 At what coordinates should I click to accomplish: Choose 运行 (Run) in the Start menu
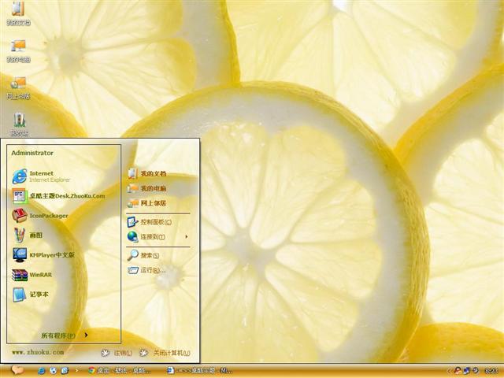pyautogui.click(x=148, y=270)
